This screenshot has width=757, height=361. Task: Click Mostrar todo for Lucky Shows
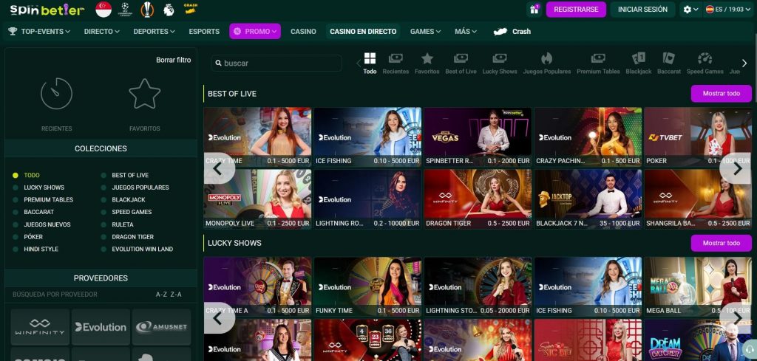click(721, 243)
